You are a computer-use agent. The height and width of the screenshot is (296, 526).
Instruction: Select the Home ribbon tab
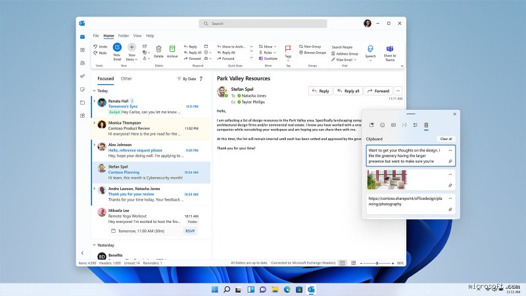point(108,36)
